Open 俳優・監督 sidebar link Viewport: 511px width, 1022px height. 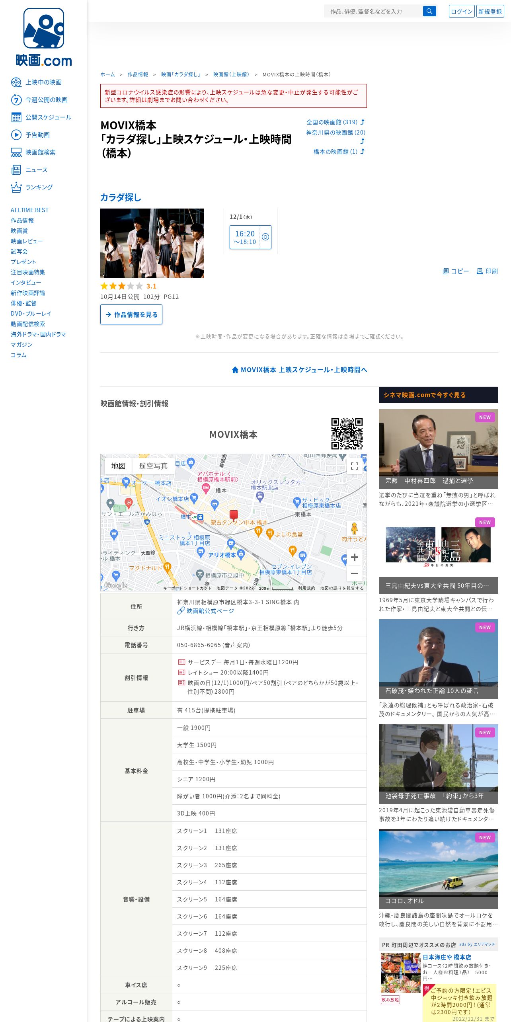(x=23, y=303)
